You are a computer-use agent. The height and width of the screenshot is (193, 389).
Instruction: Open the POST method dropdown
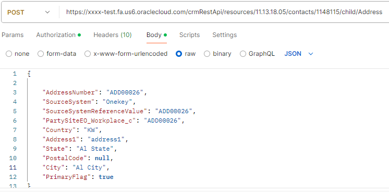click(29, 12)
